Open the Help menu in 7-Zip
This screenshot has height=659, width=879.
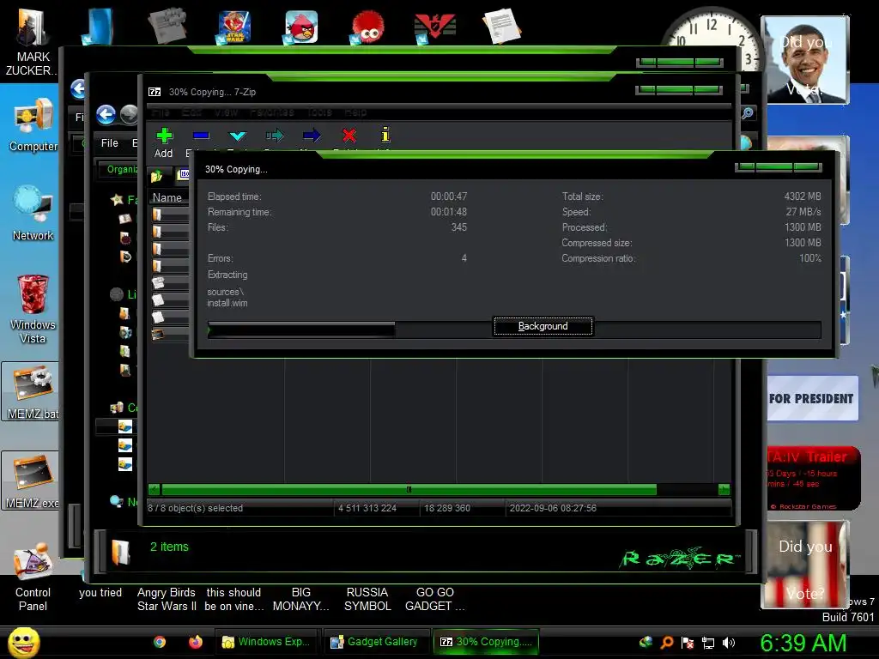click(x=355, y=112)
